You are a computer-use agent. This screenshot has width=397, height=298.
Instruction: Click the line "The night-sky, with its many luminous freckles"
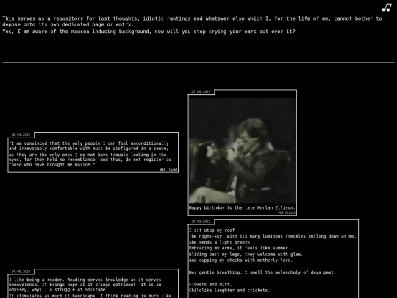[273, 236]
